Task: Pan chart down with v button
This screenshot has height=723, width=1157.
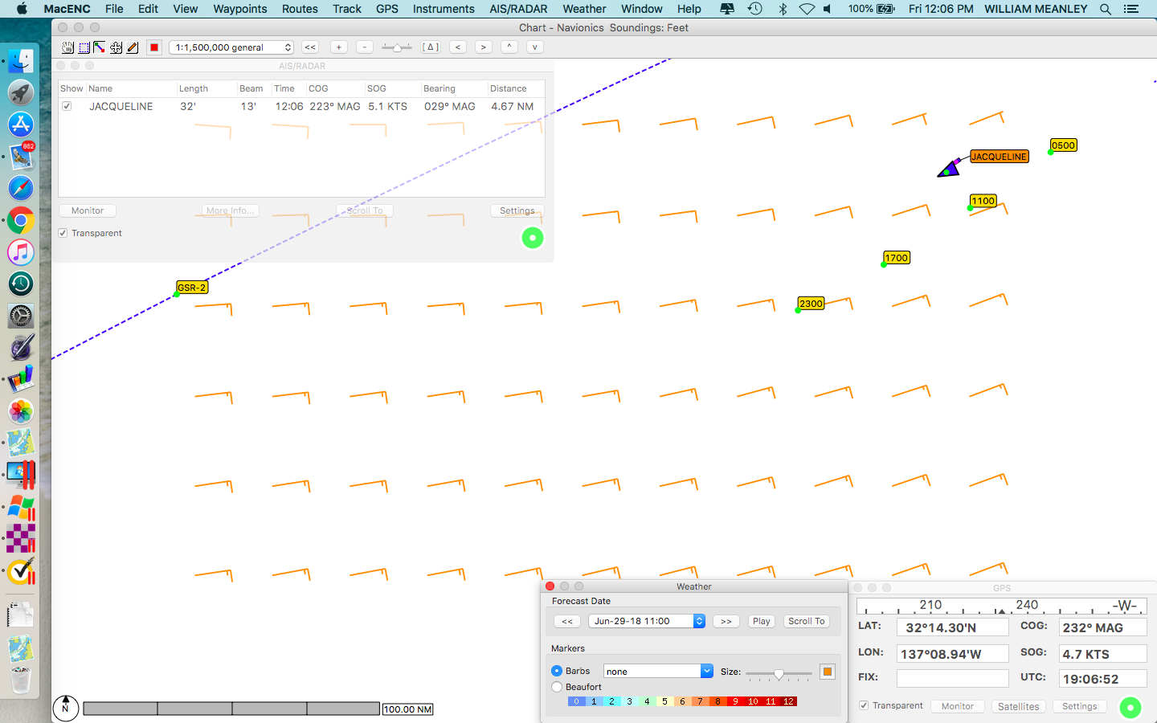Action: tap(535, 47)
